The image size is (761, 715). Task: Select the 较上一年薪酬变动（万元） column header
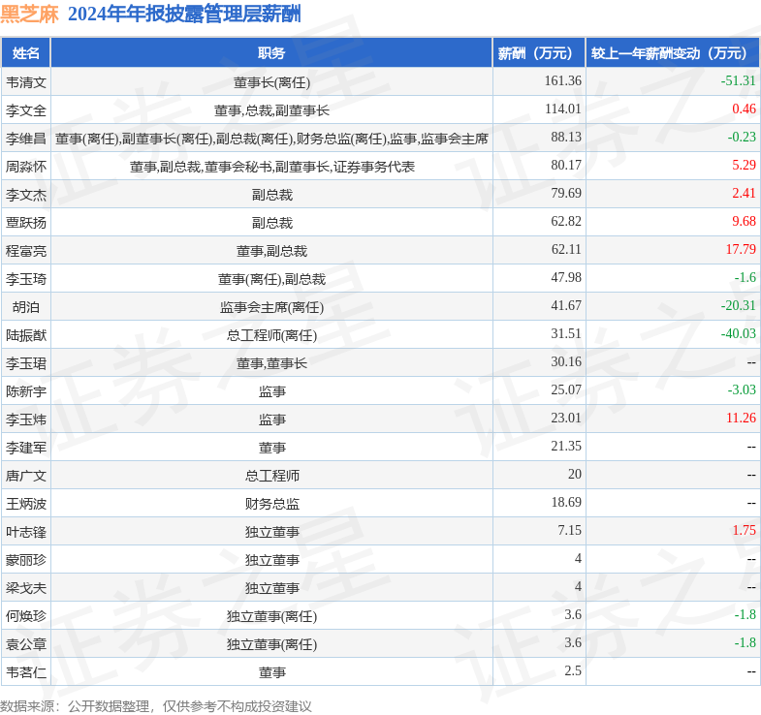click(672, 53)
